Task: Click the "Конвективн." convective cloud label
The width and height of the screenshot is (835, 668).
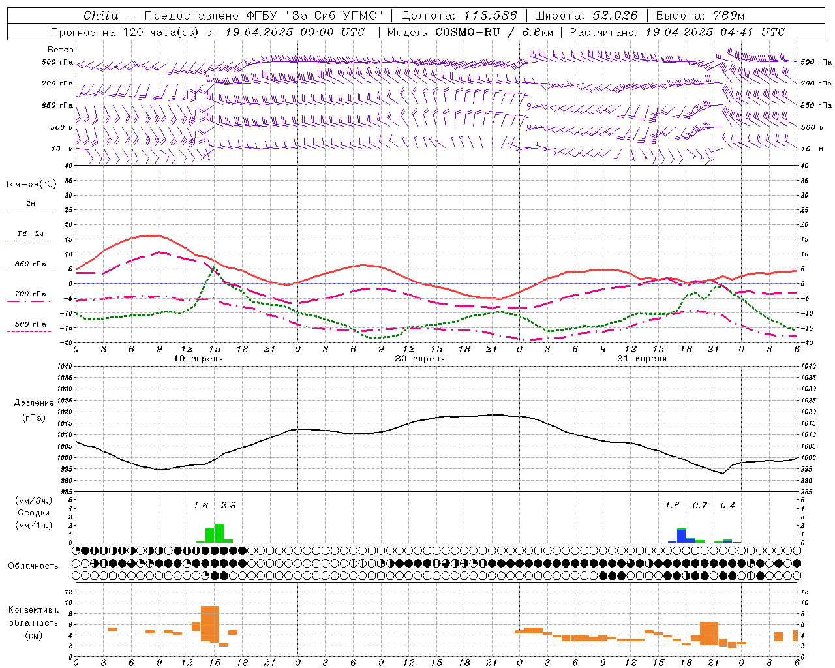Action: point(34,610)
